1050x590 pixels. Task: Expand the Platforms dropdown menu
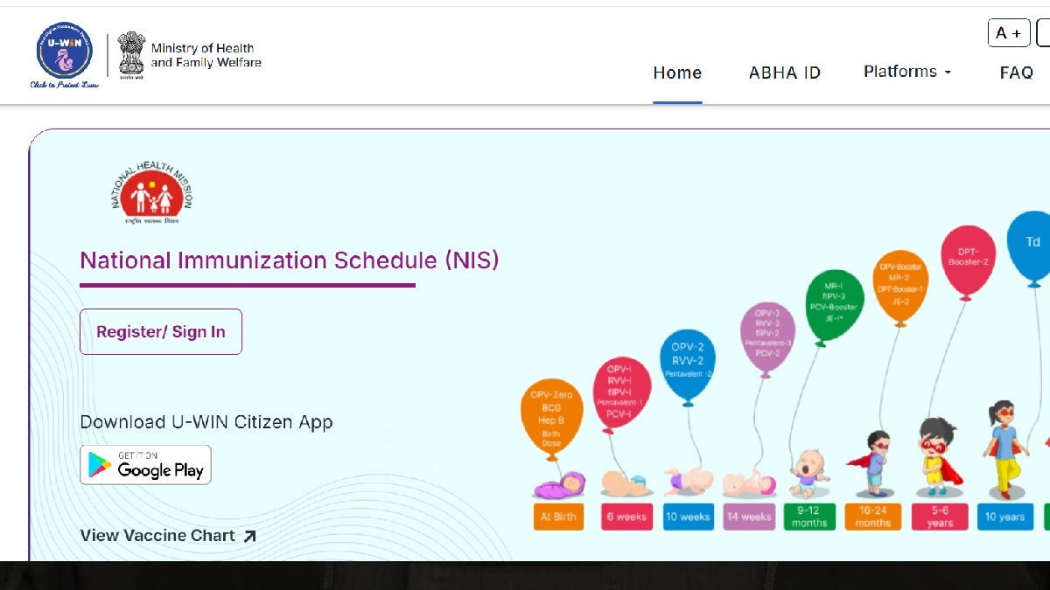[906, 72]
